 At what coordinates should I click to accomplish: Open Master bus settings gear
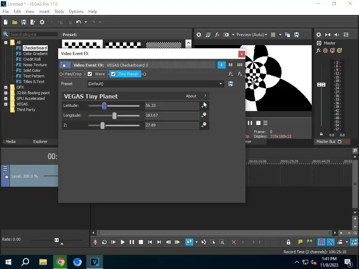tap(318, 35)
